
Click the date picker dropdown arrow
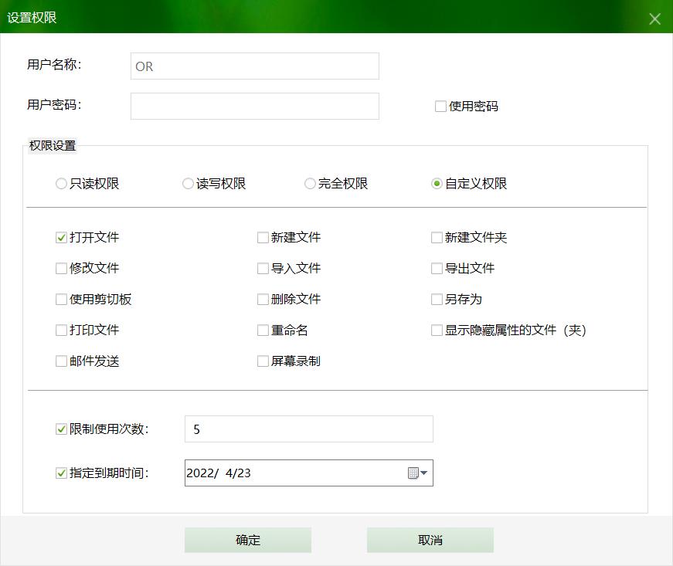pyautogui.click(x=424, y=473)
